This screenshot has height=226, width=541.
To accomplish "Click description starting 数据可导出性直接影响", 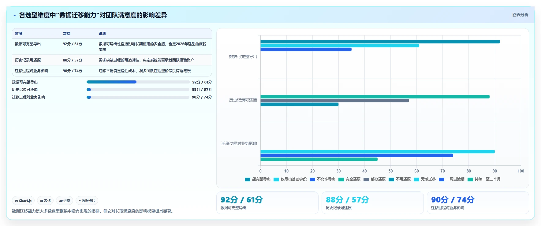I will [x=152, y=47].
